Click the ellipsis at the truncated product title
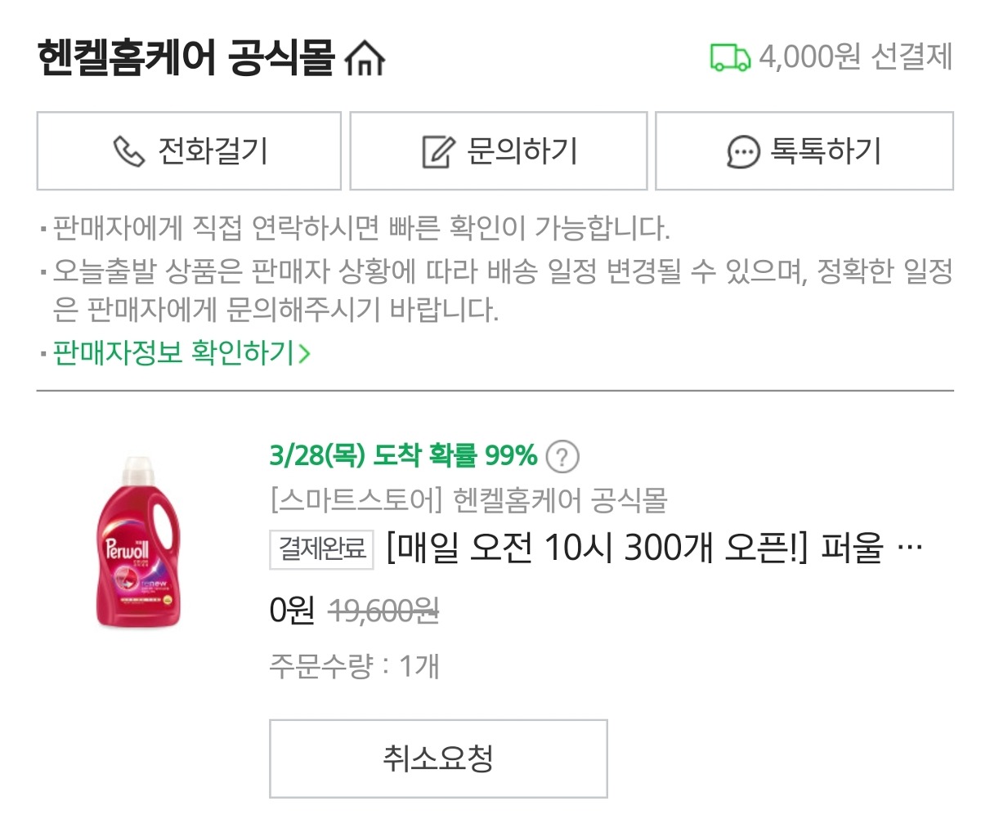This screenshot has width=981, height=837. [x=910, y=548]
